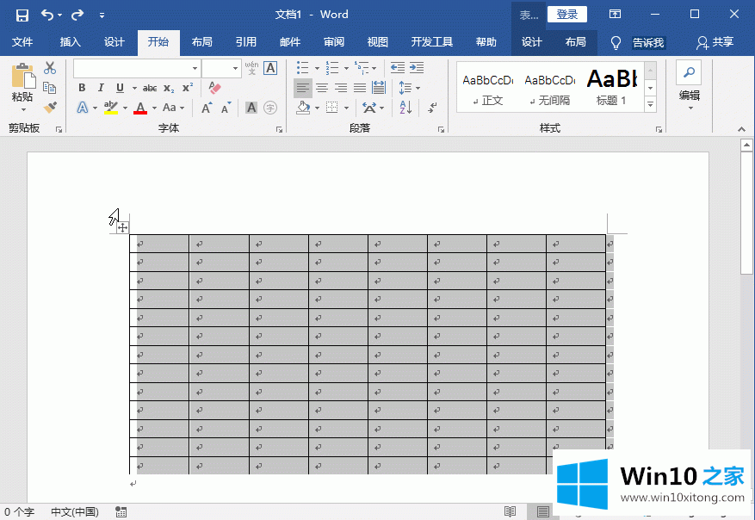Apply the yellow text highlight color
This screenshot has height=520, width=755.
[x=111, y=108]
